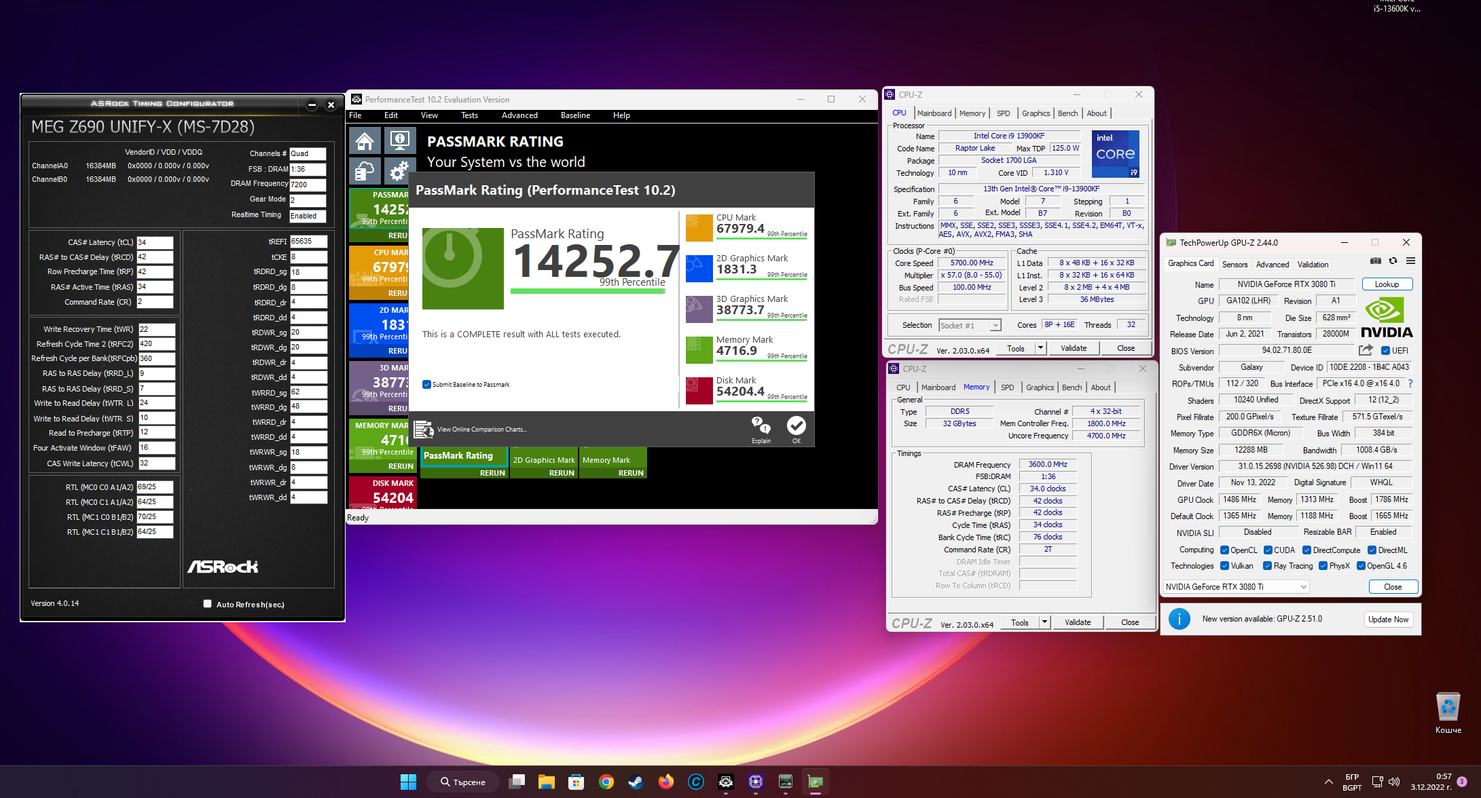Toggle PhysX checkbox in GPU-Z

(x=1323, y=566)
